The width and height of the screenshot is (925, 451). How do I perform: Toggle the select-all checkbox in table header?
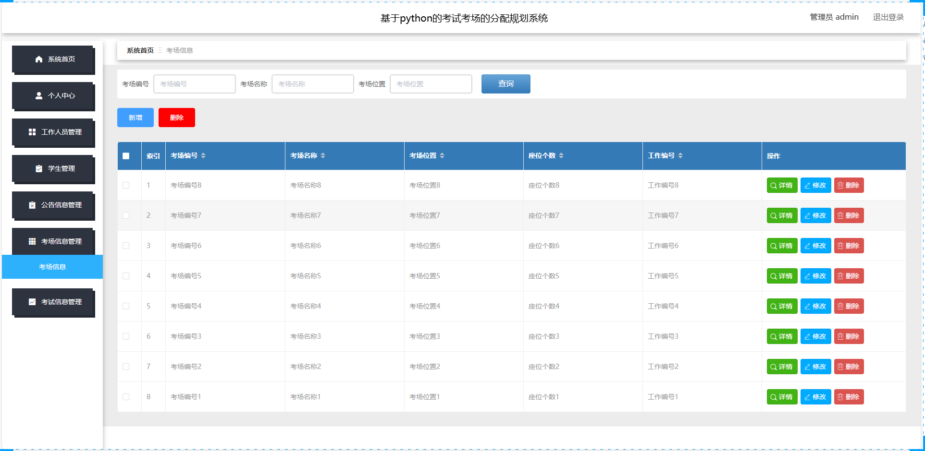126,156
